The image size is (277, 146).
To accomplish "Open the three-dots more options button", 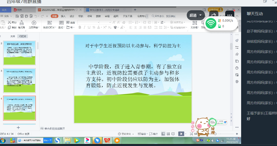I will coord(230,15).
